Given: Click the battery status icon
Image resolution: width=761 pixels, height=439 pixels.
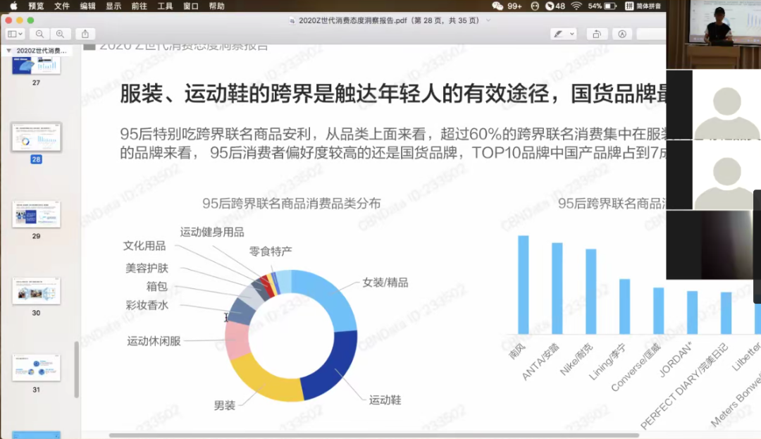Looking at the screenshot, I should (x=610, y=6).
